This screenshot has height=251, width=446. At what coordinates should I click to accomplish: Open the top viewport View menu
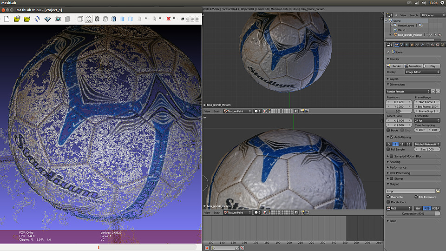pos(207,111)
